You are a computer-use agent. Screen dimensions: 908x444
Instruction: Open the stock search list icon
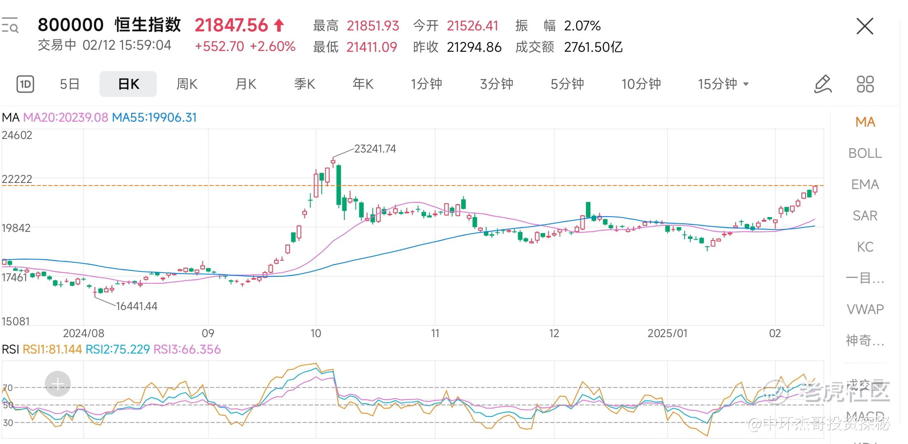[x=10, y=25]
